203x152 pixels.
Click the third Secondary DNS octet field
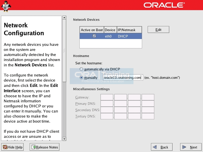click(134, 110)
